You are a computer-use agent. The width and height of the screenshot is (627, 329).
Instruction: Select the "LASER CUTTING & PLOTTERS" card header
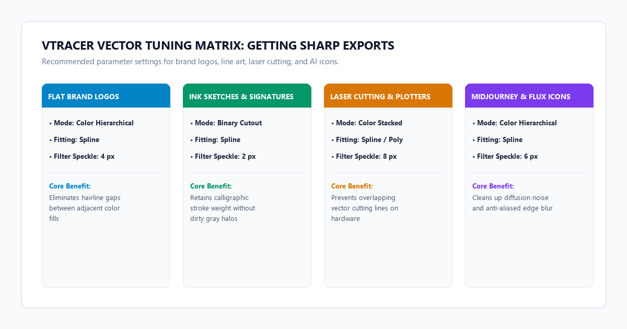(388, 96)
